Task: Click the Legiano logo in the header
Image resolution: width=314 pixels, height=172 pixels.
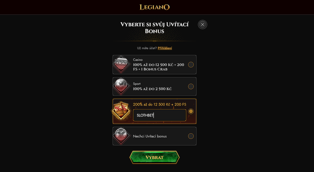Action: (x=154, y=7)
